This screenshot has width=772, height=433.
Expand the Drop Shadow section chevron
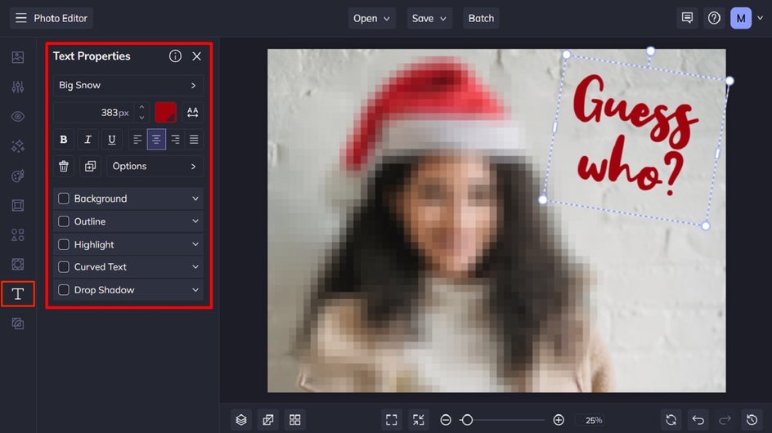click(x=195, y=290)
